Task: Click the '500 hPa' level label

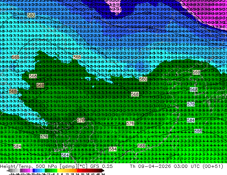Action: pos(47,166)
